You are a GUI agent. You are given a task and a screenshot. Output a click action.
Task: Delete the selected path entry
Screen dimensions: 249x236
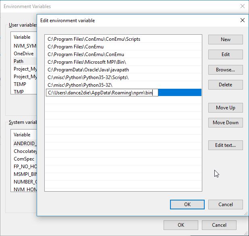225,85
